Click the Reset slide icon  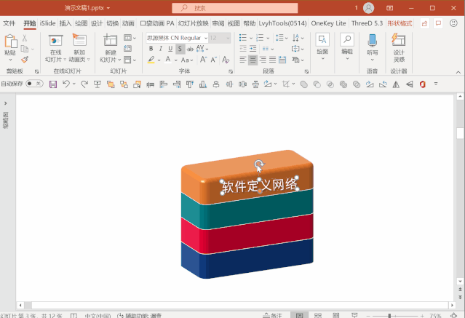point(128,48)
